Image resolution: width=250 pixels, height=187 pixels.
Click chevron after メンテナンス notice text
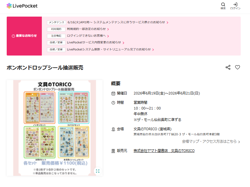click(167, 23)
